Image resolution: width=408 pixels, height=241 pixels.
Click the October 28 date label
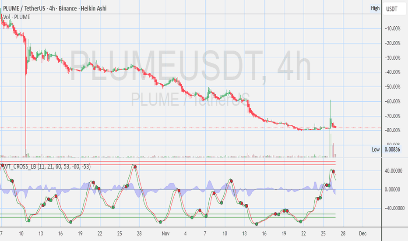(139, 234)
